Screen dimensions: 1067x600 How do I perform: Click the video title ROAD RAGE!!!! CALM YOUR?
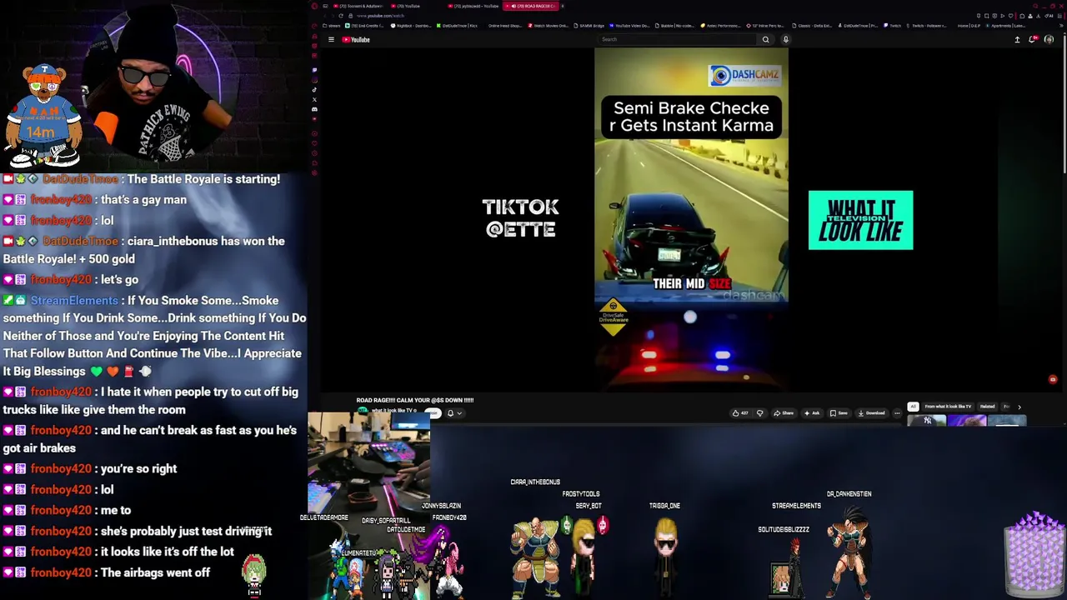click(x=415, y=400)
